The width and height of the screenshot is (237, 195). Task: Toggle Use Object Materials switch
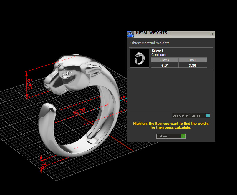coord(208,116)
